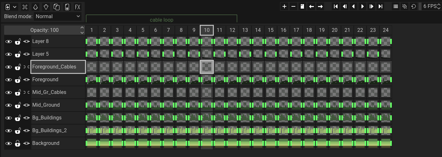The image size is (442, 157).
Task: Jump to the last frame
Action: 380,6
